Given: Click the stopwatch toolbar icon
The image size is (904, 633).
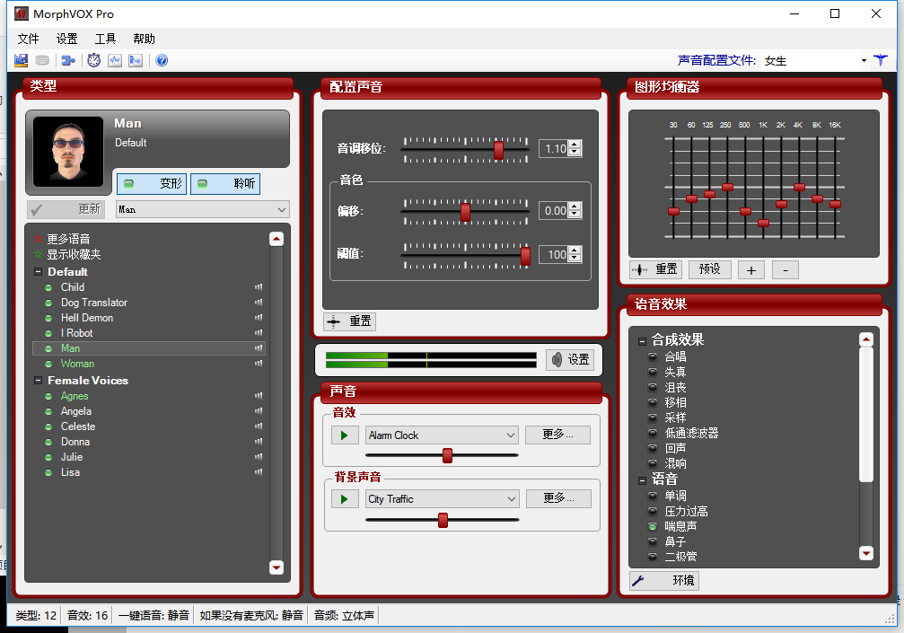Looking at the screenshot, I should 94,60.
